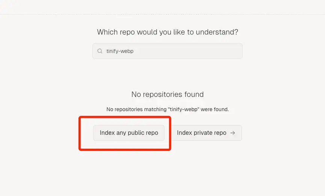325x196 pixels.
Task: Click the word "private" on the indexing button
Action: 203,133
